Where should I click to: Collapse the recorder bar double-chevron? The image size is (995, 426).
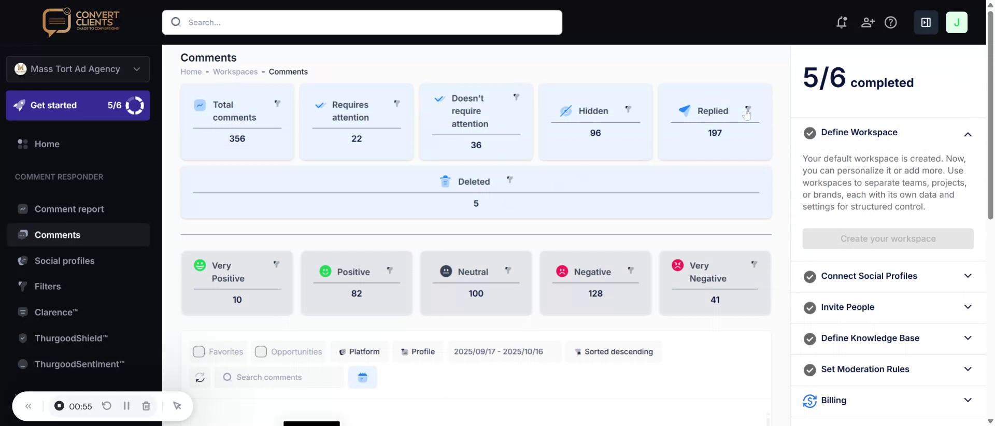point(29,406)
